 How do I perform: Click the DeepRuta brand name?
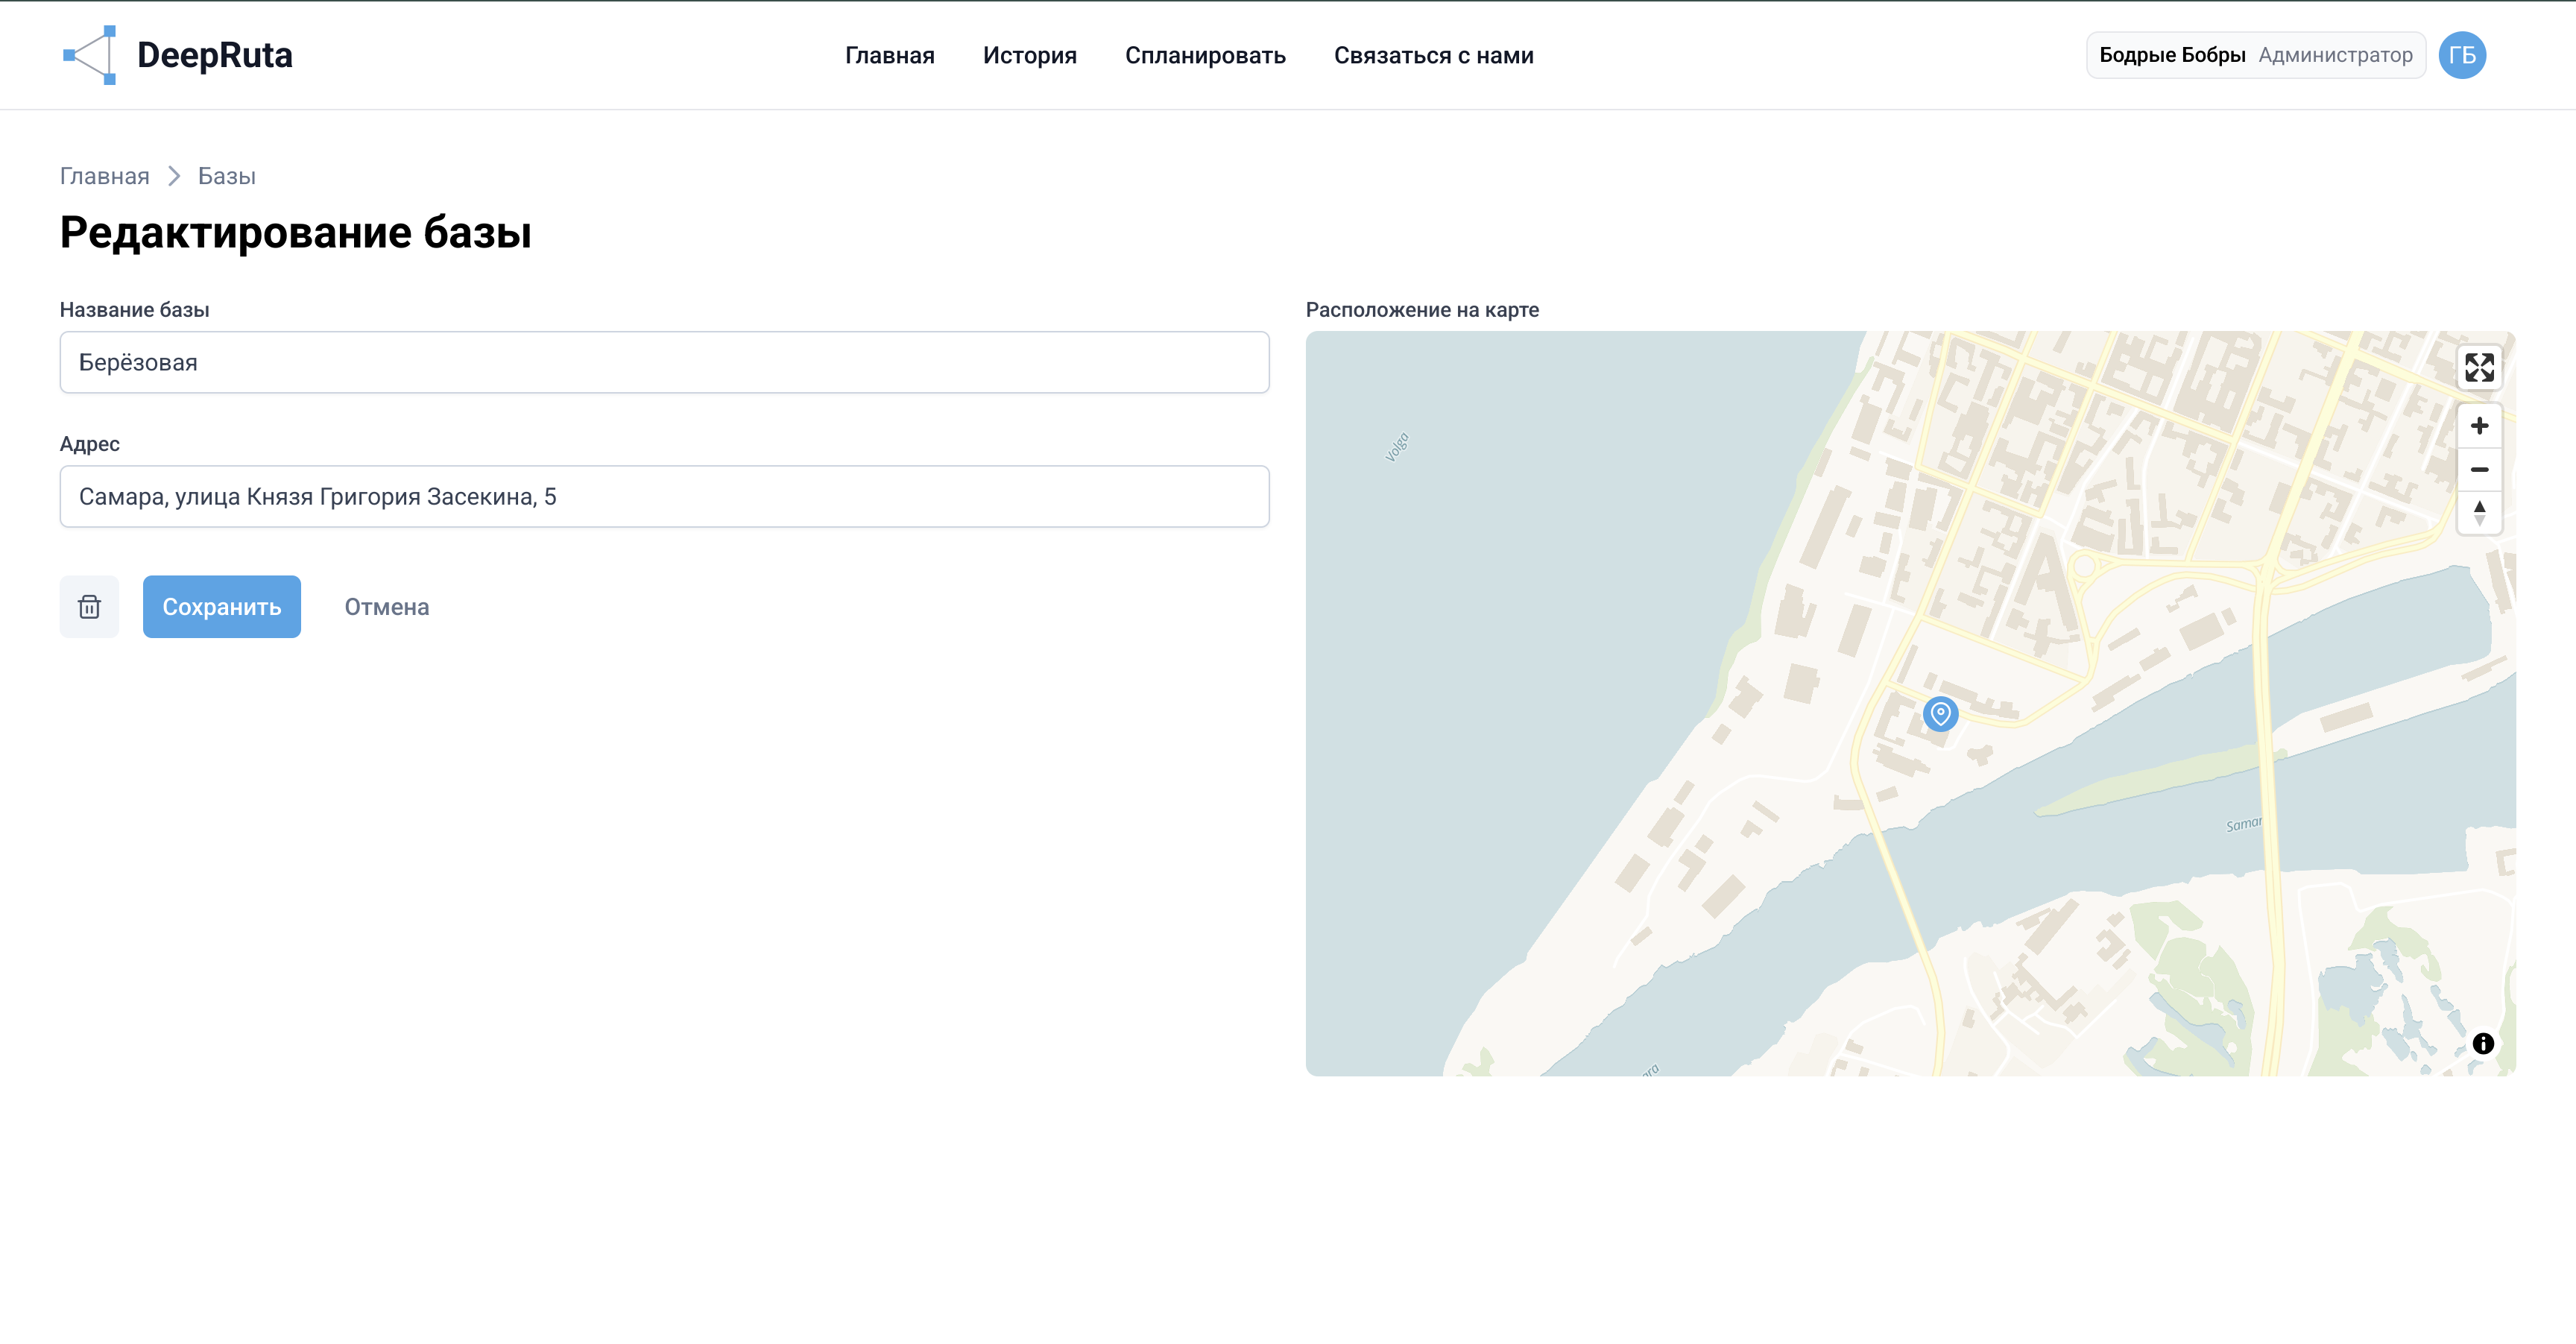(215, 55)
